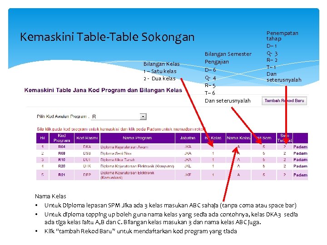Image resolution: width=327 pixels, height=245 pixels.
Task: Select the Kod Rasmi column header
Action: (87, 138)
